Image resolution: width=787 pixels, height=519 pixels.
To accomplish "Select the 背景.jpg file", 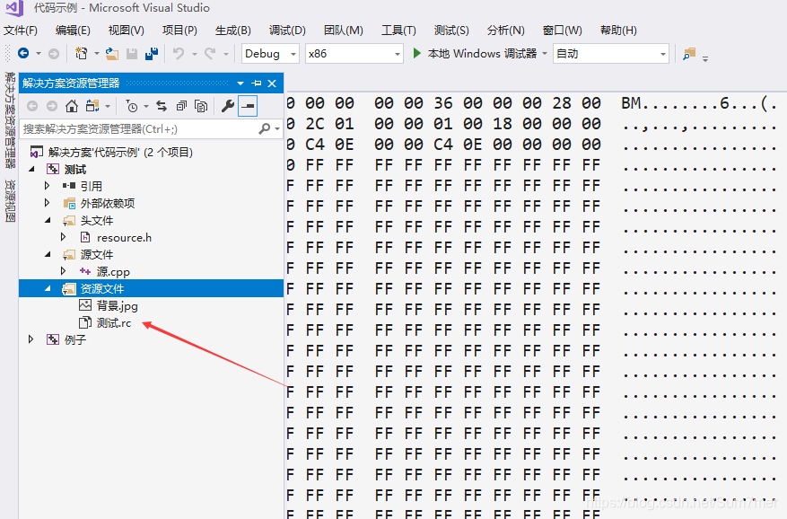I will (x=117, y=305).
